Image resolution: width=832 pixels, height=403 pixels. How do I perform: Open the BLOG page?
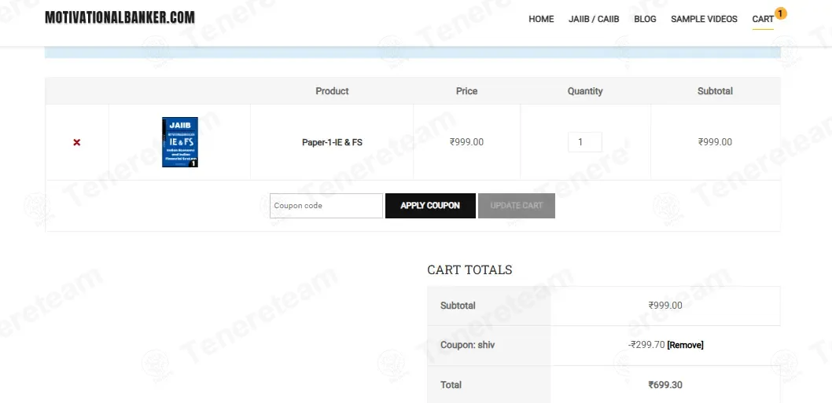pos(645,19)
